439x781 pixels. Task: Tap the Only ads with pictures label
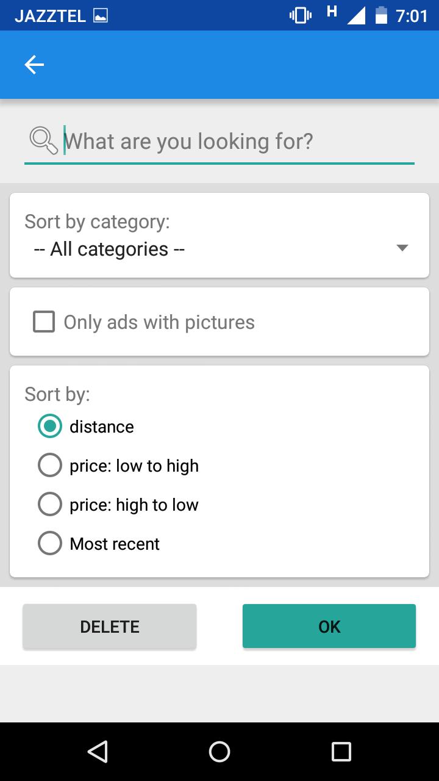pos(159,322)
